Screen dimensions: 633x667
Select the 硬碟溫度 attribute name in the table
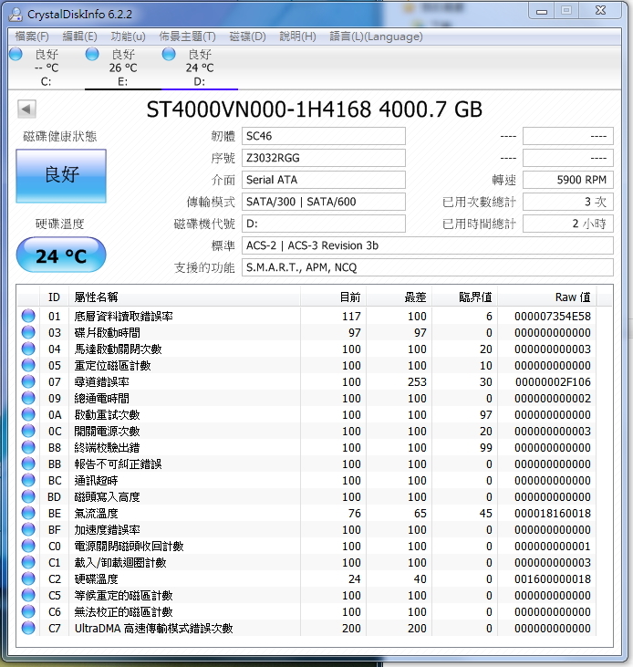tap(96, 578)
